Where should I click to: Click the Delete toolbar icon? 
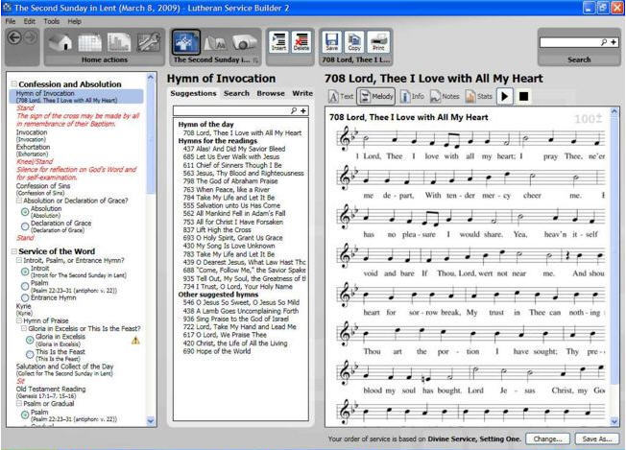click(301, 41)
